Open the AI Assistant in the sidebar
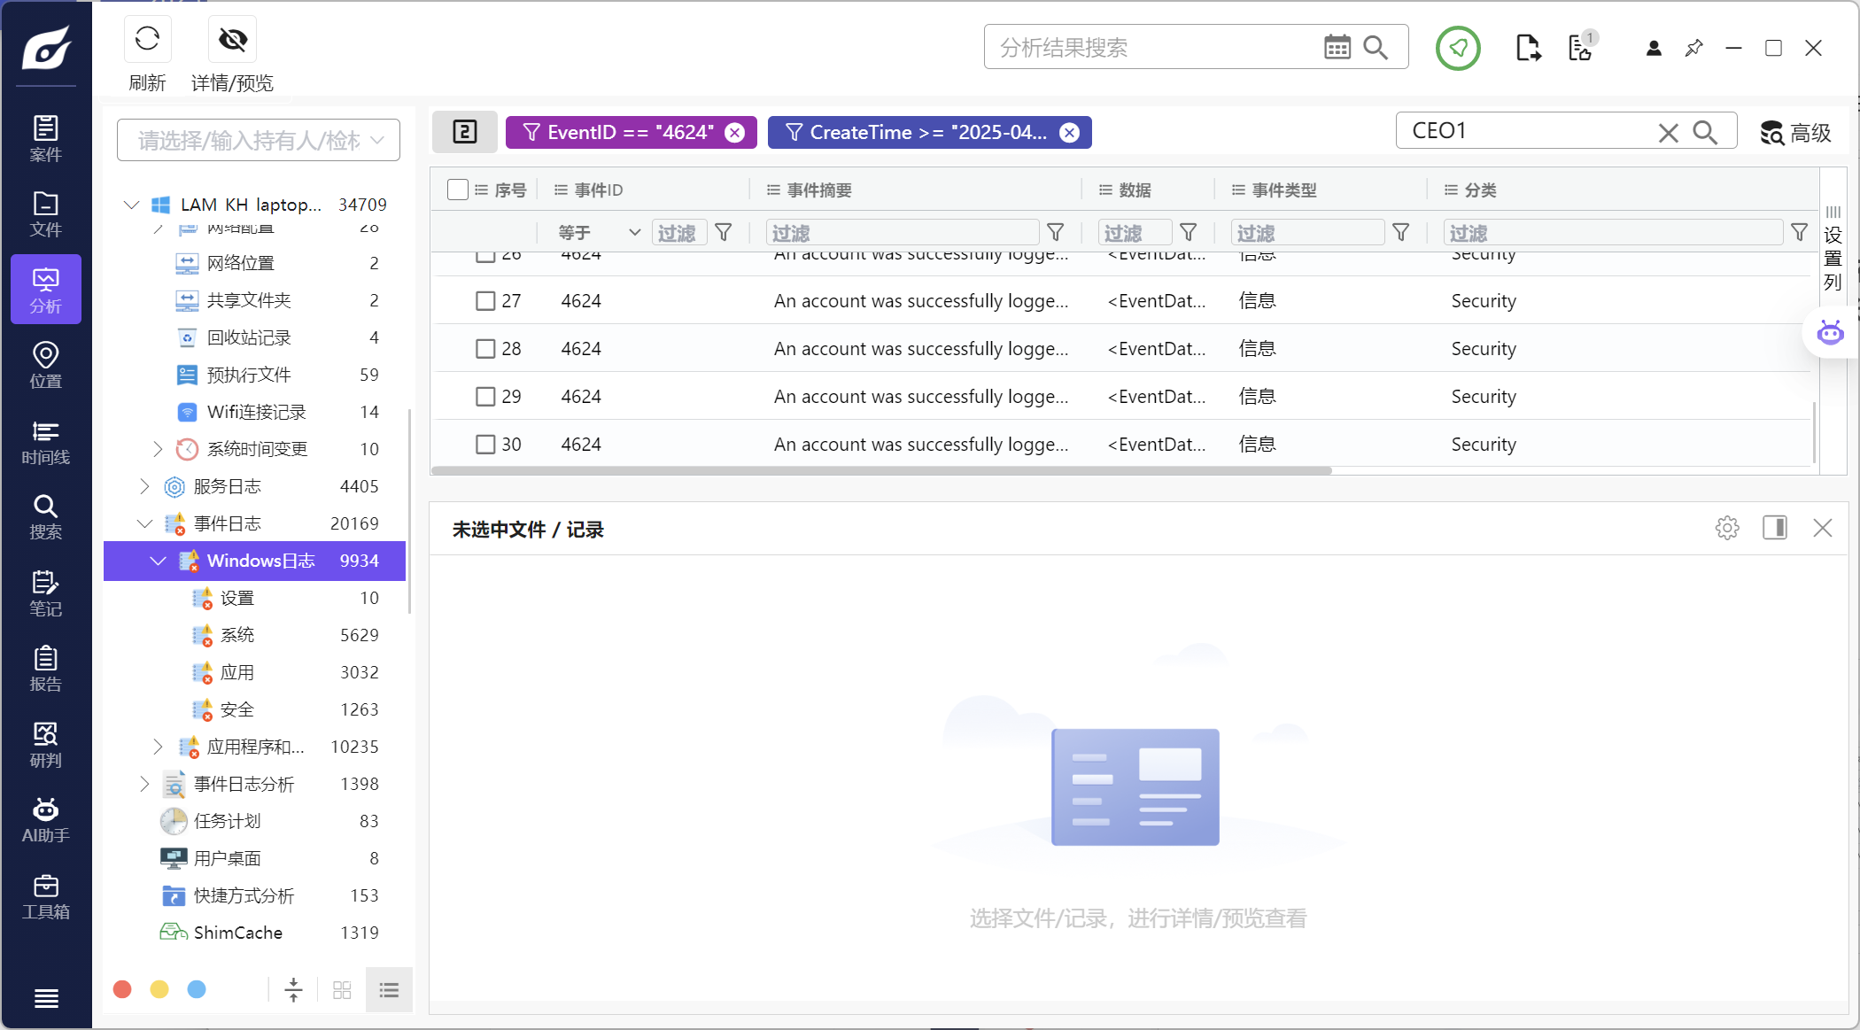The image size is (1860, 1030). (45, 821)
